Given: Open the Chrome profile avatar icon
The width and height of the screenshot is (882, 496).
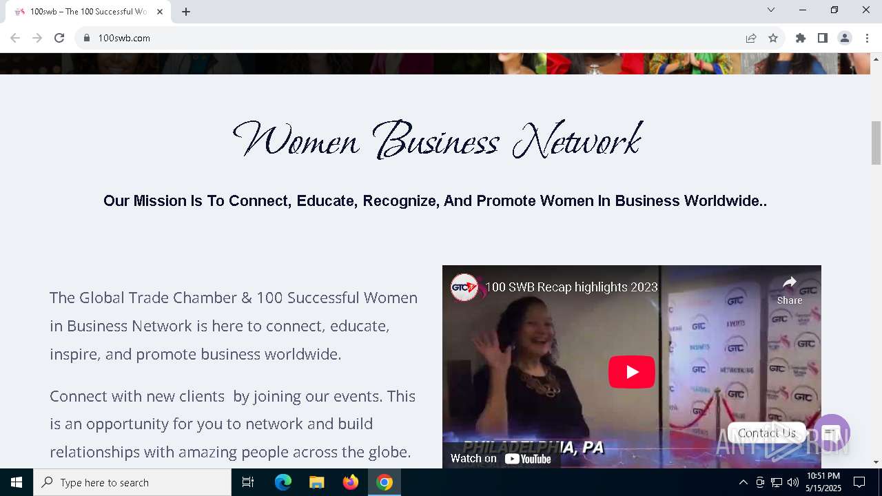Looking at the screenshot, I should point(845,38).
